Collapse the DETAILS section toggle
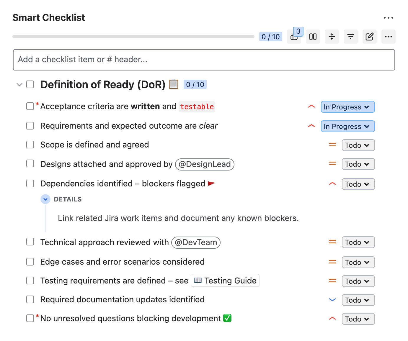 (x=45, y=199)
